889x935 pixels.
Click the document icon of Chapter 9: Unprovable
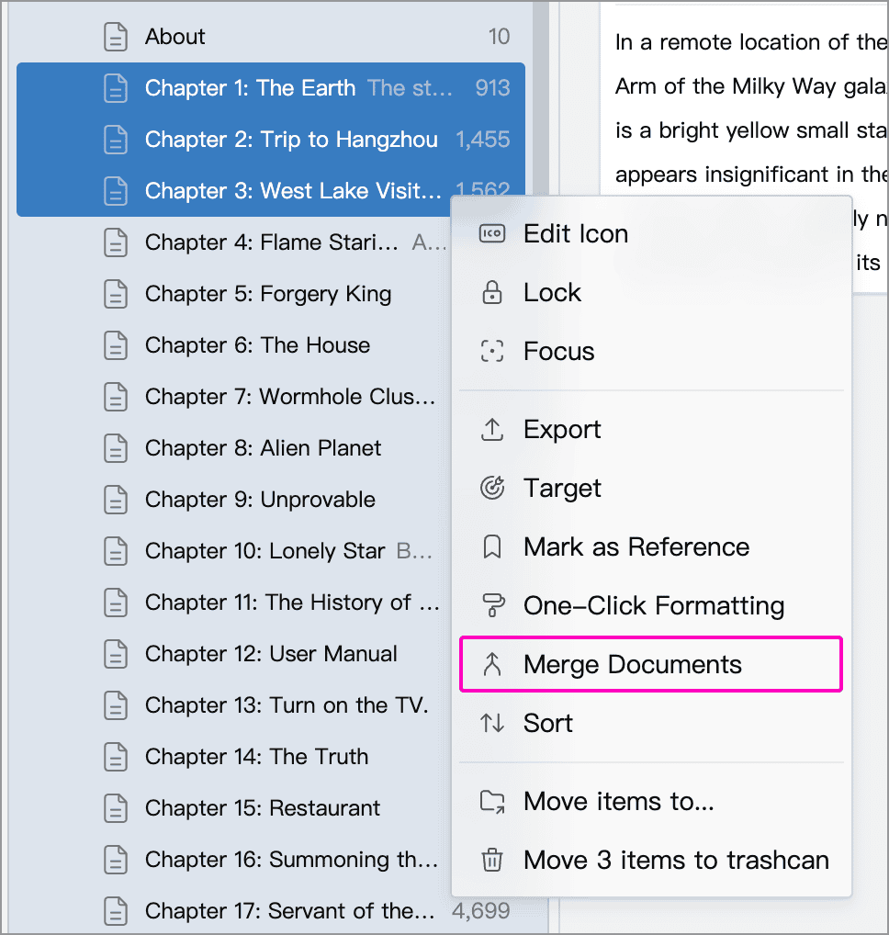coord(116,499)
